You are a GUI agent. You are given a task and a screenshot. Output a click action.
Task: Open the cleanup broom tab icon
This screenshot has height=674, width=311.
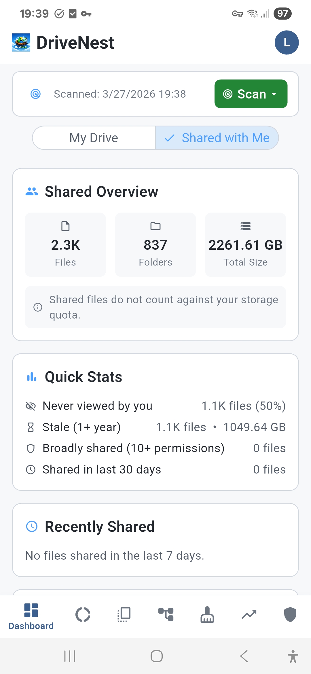click(x=207, y=615)
